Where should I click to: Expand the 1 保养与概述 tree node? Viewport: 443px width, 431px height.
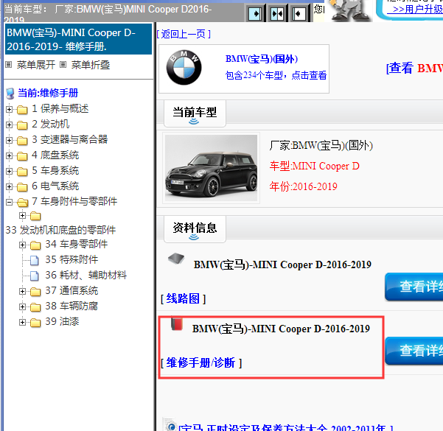tap(9, 109)
